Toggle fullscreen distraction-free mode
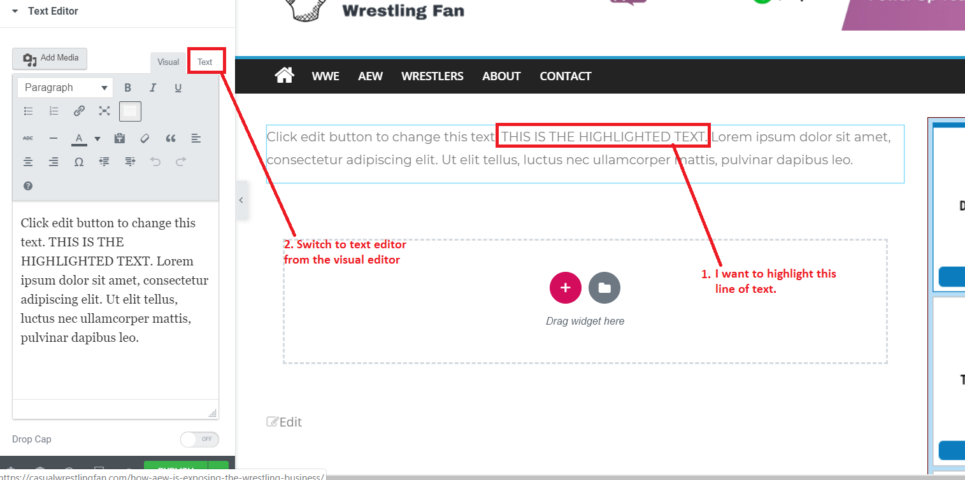The image size is (965, 480). pos(104,111)
